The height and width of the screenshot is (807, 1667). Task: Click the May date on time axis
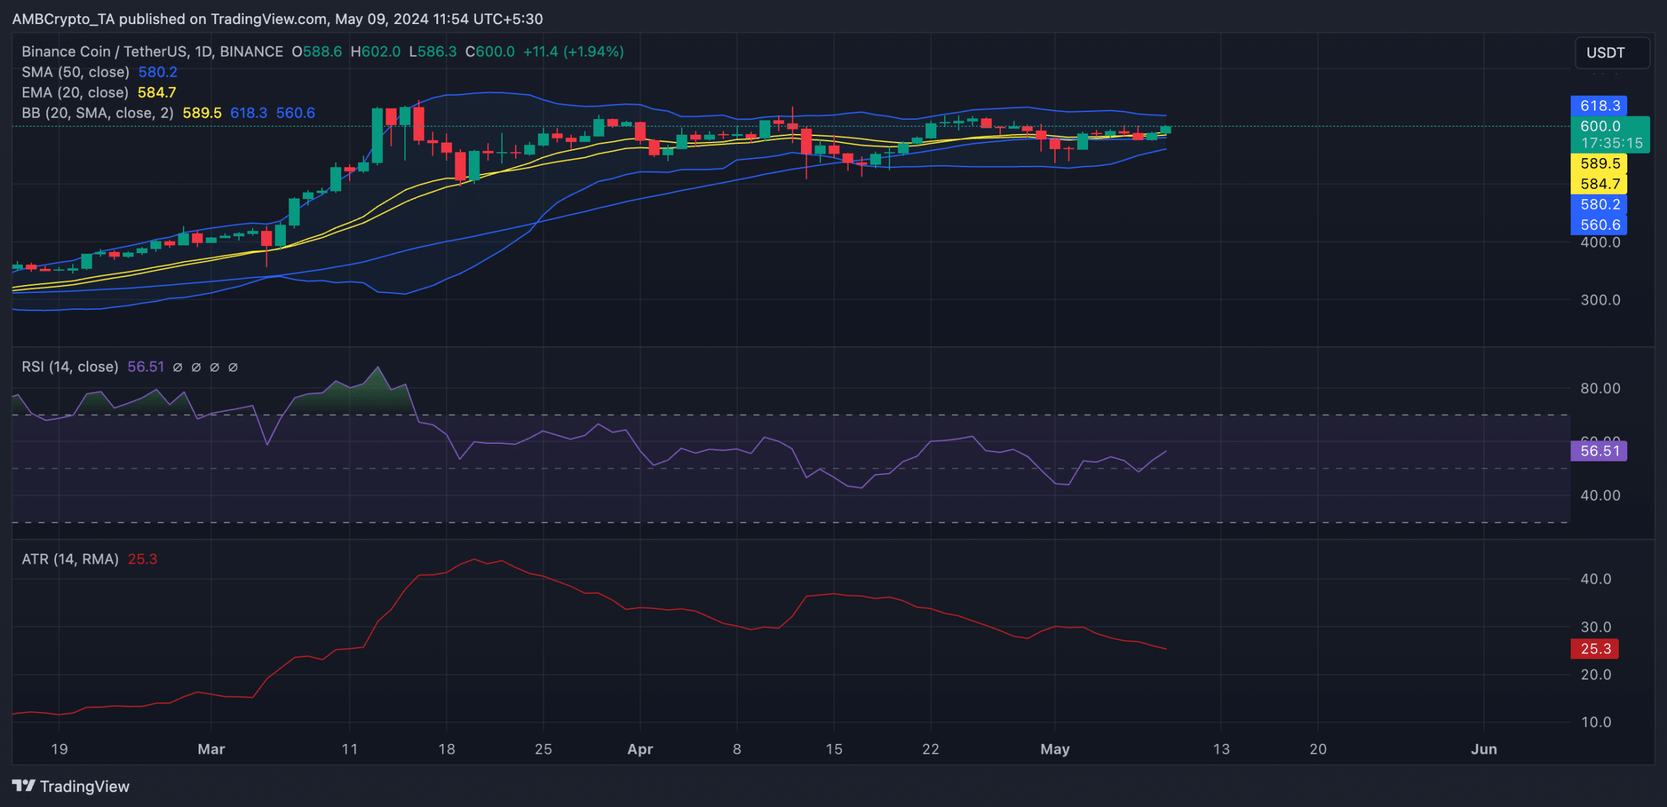coord(1055,749)
